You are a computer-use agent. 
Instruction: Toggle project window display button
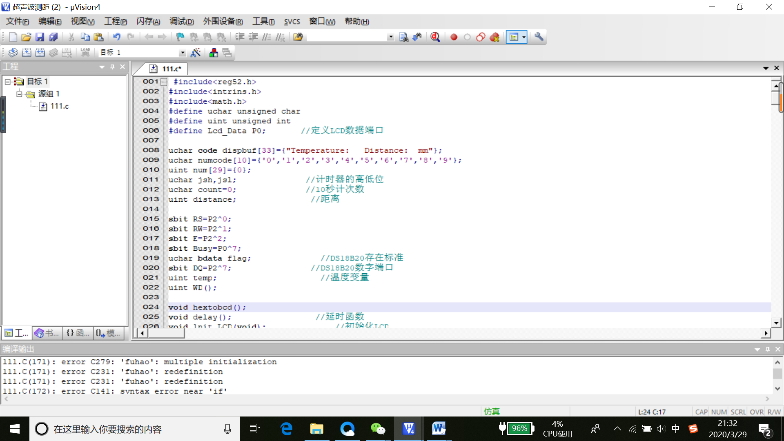[x=514, y=37]
